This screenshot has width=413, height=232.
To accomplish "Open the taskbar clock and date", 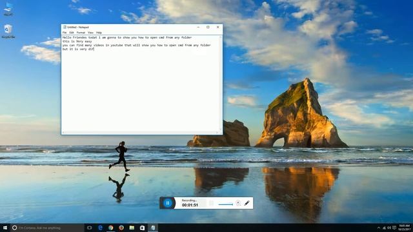I will click(x=404, y=227).
